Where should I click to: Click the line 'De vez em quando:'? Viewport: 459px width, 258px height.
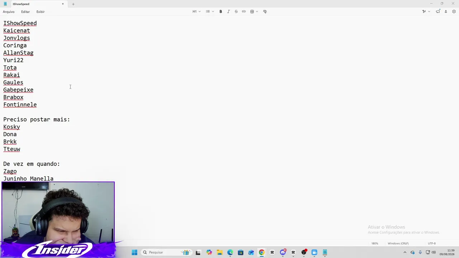(32, 164)
